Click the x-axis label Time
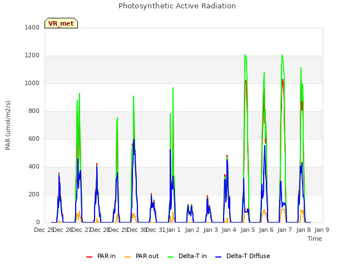The height and width of the screenshot is (267, 356). (315, 239)
